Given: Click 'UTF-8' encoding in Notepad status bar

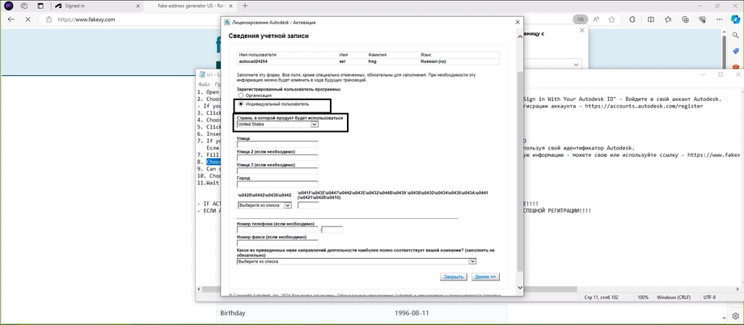Looking at the screenshot, I should pos(709,298).
